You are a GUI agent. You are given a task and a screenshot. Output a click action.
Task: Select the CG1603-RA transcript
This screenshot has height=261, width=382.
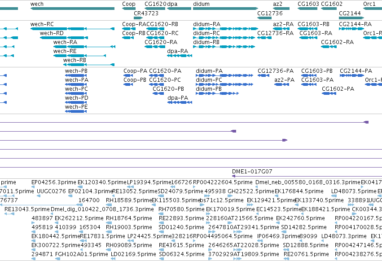point(308,38)
